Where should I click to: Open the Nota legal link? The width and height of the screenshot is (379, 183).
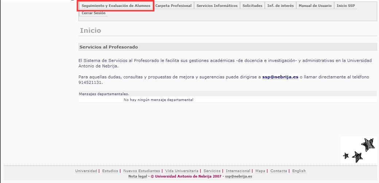coord(138,176)
